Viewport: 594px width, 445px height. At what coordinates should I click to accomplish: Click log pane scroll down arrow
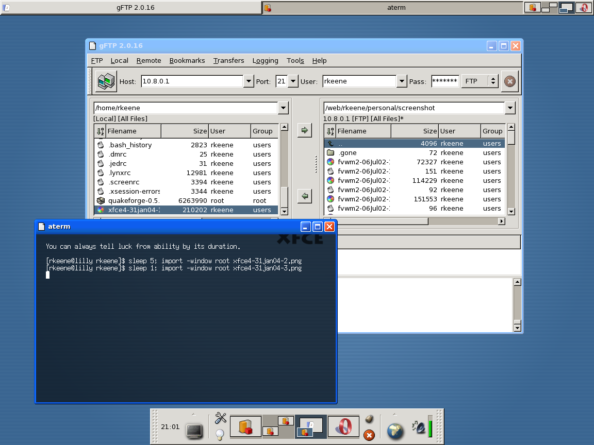click(518, 328)
